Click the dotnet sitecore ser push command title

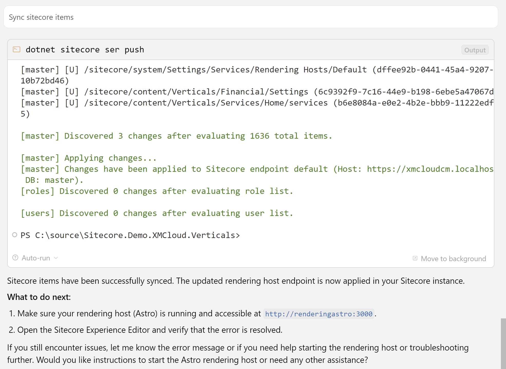click(85, 49)
